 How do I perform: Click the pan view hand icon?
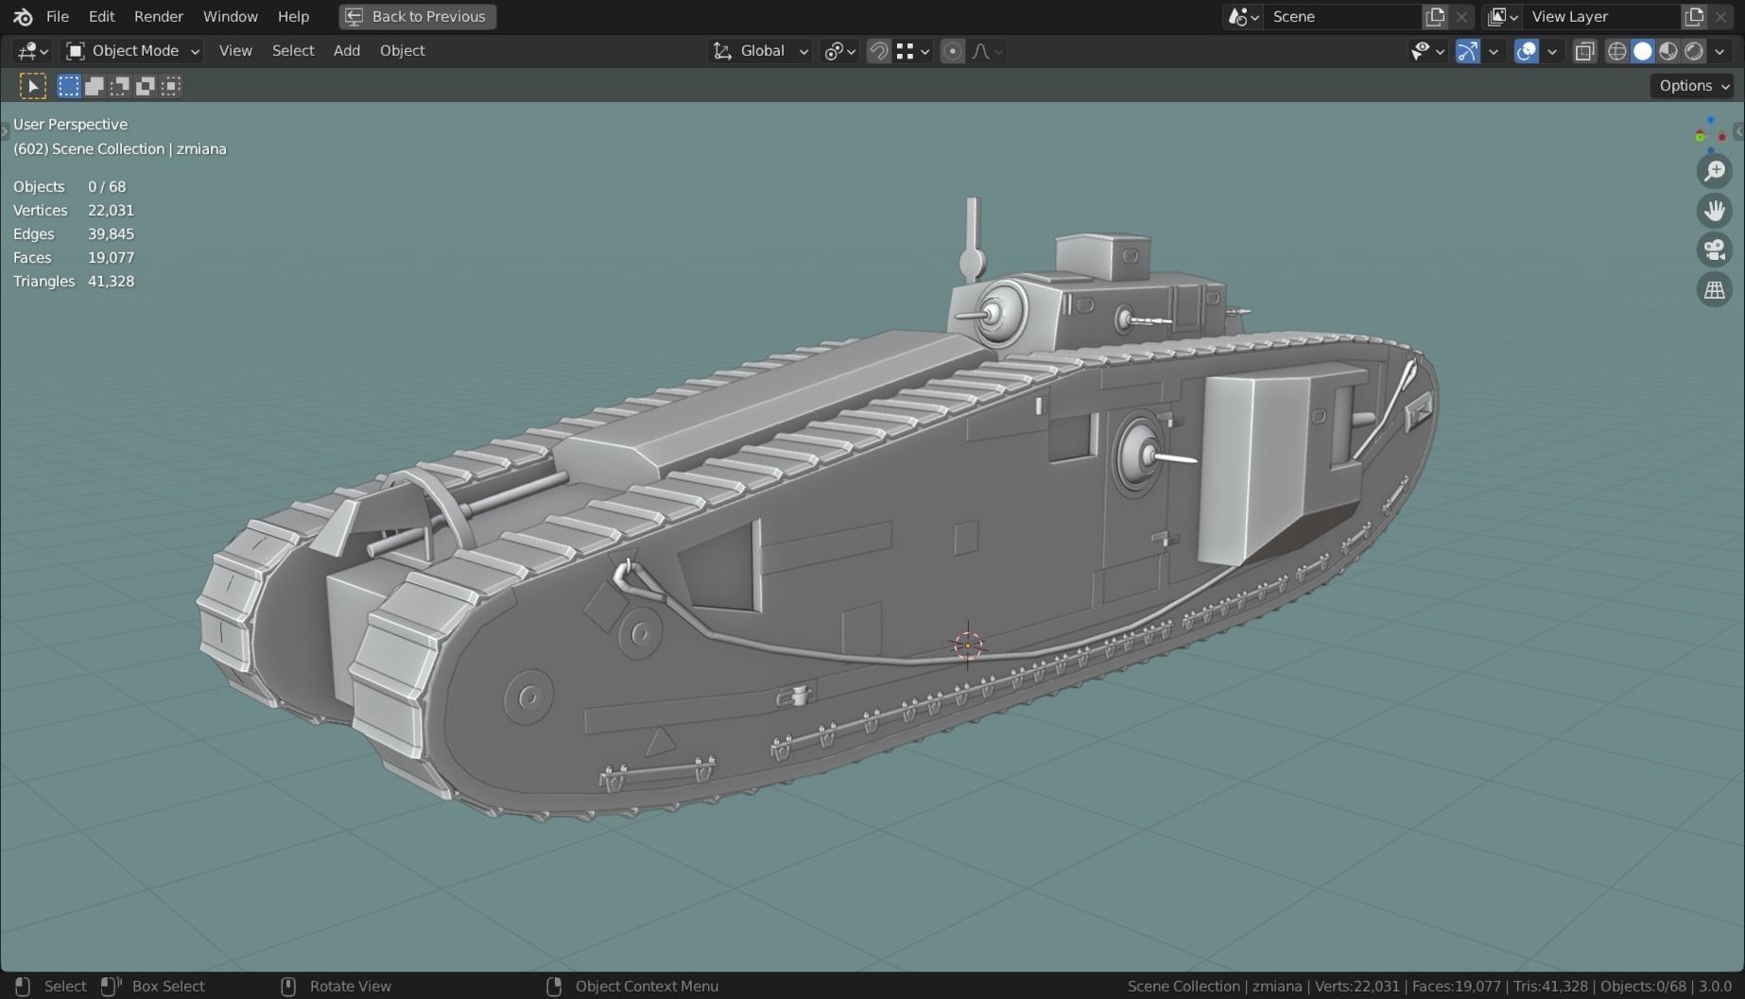[1714, 210]
